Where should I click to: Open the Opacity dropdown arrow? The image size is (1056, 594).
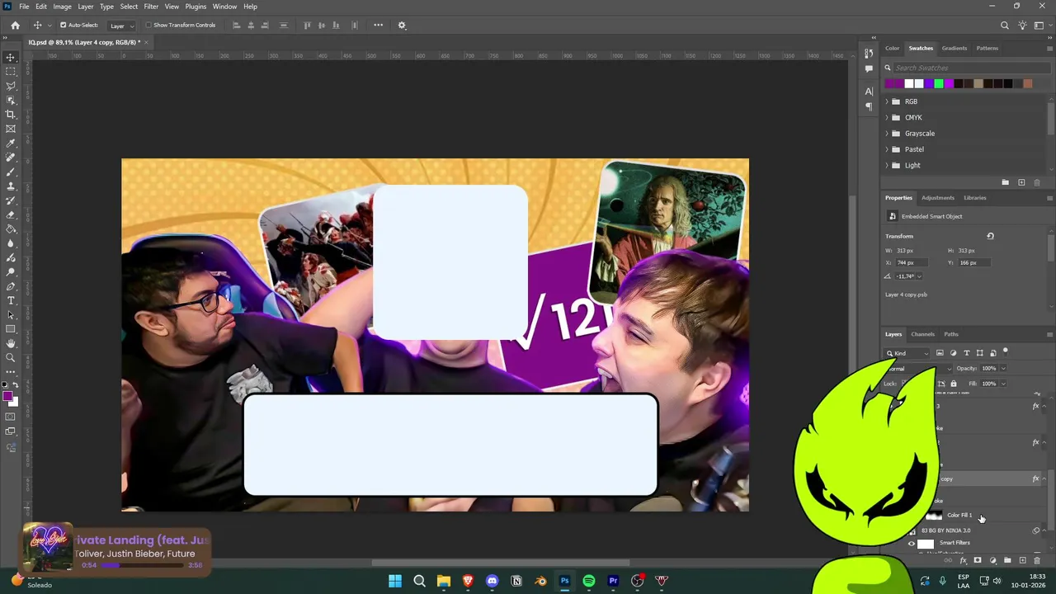pos(1003,369)
